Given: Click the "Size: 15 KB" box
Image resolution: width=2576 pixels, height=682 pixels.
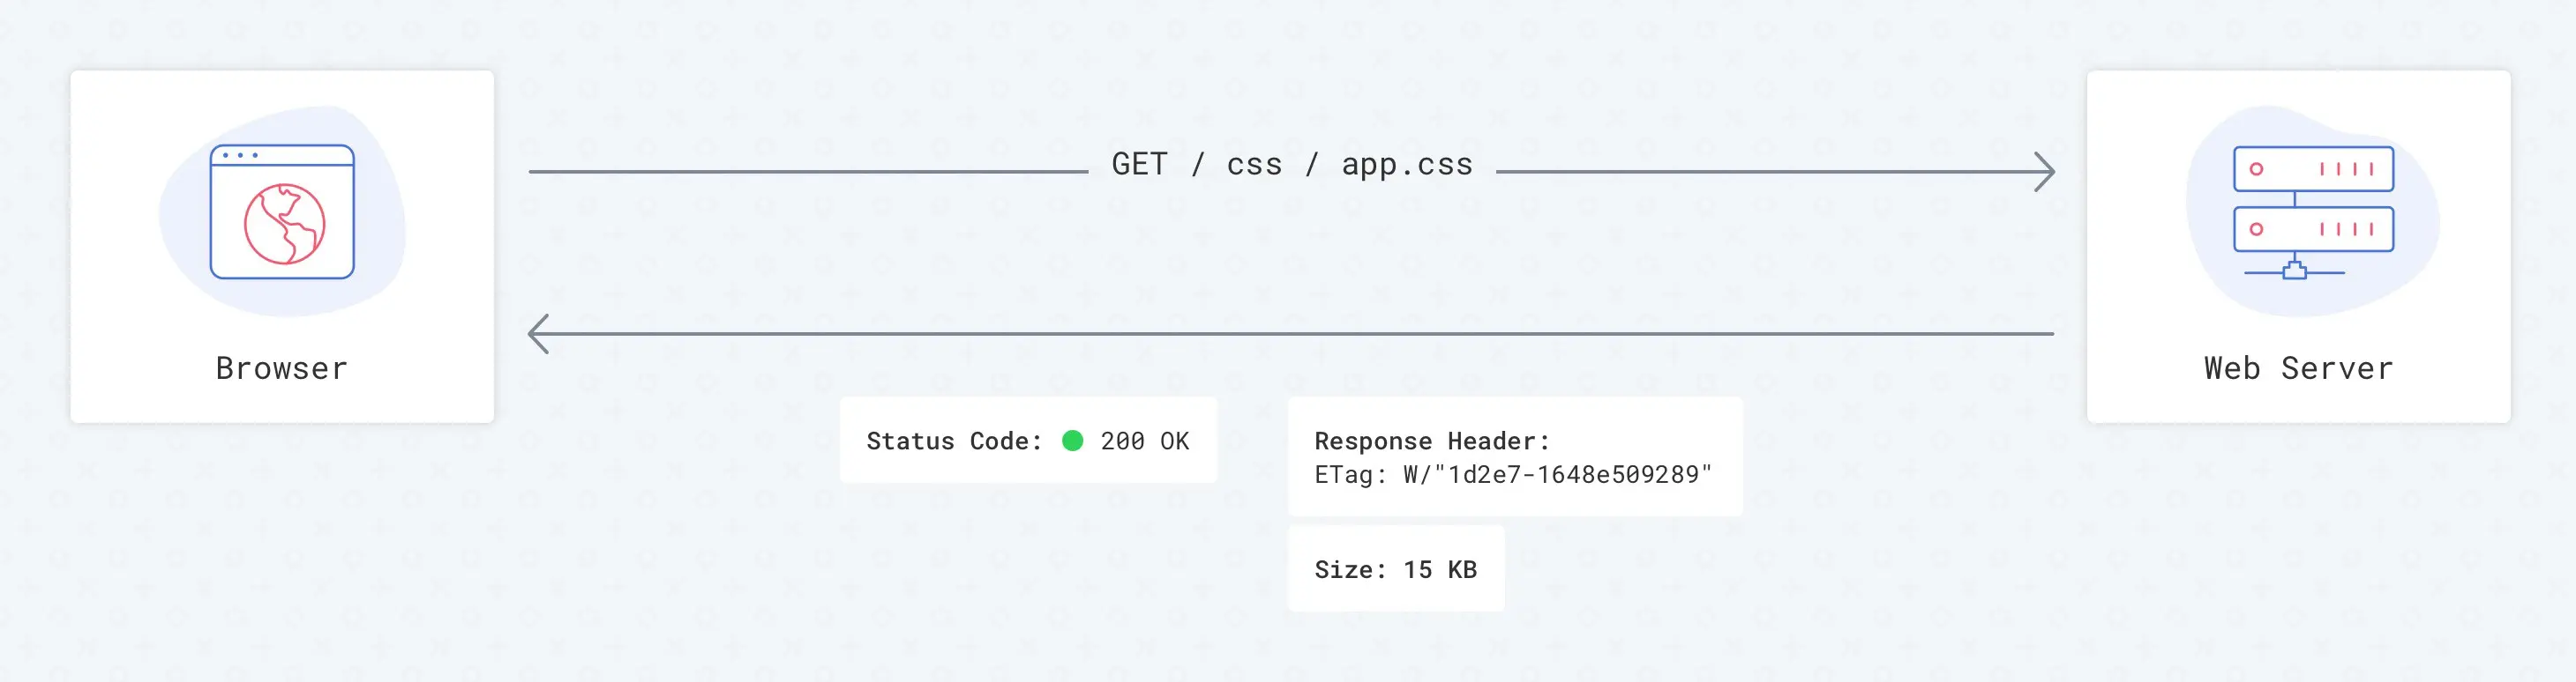Looking at the screenshot, I should click(x=1395, y=569).
